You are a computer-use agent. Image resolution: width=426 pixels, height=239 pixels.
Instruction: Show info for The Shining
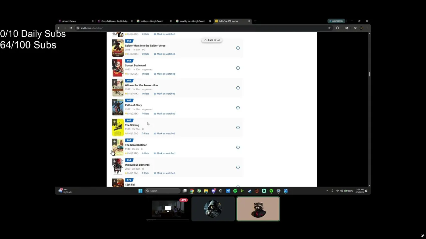[x=238, y=127]
